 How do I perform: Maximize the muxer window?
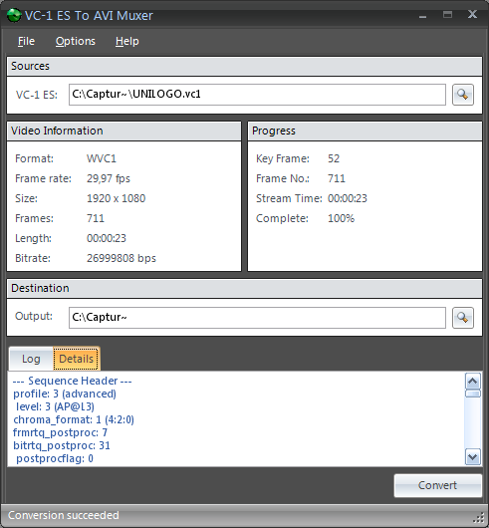(x=447, y=15)
